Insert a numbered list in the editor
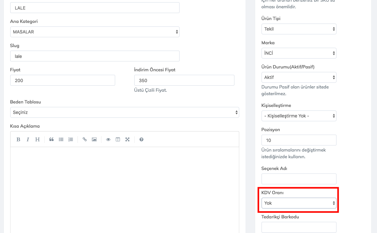Image resolution: width=377 pixels, height=233 pixels. tap(71, 139)
